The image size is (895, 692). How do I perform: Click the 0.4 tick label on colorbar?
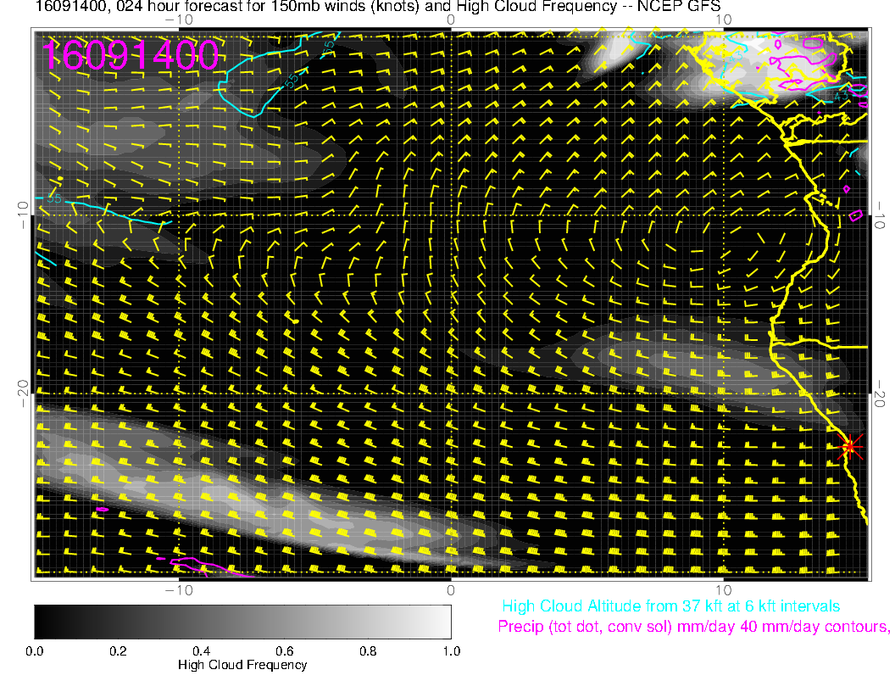[x=201, y=651]
